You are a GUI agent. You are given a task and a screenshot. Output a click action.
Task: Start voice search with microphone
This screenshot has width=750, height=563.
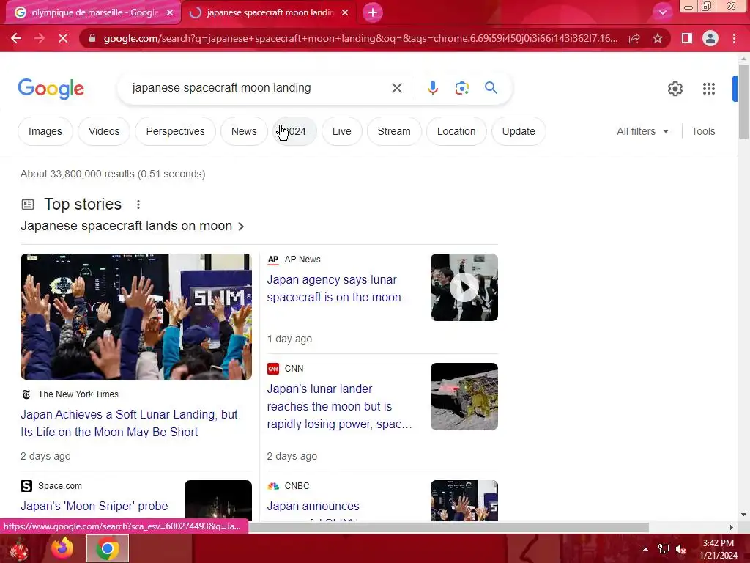[x=432, y=88]
